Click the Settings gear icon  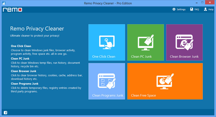pos(174,9)
